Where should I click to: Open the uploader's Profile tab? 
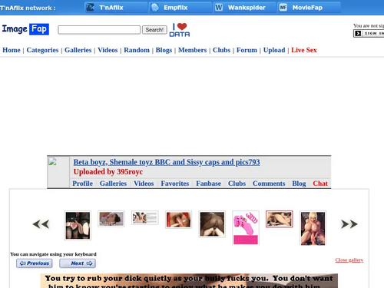(x=82, y=184)
